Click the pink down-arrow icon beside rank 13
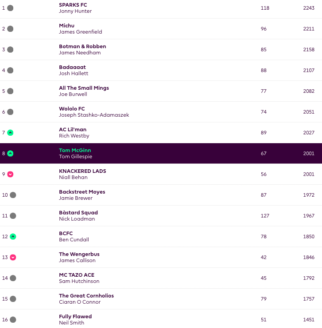Screen dimensions: 322x328 13,257
